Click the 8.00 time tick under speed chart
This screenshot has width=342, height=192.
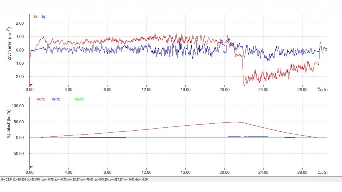coord(107,173)
